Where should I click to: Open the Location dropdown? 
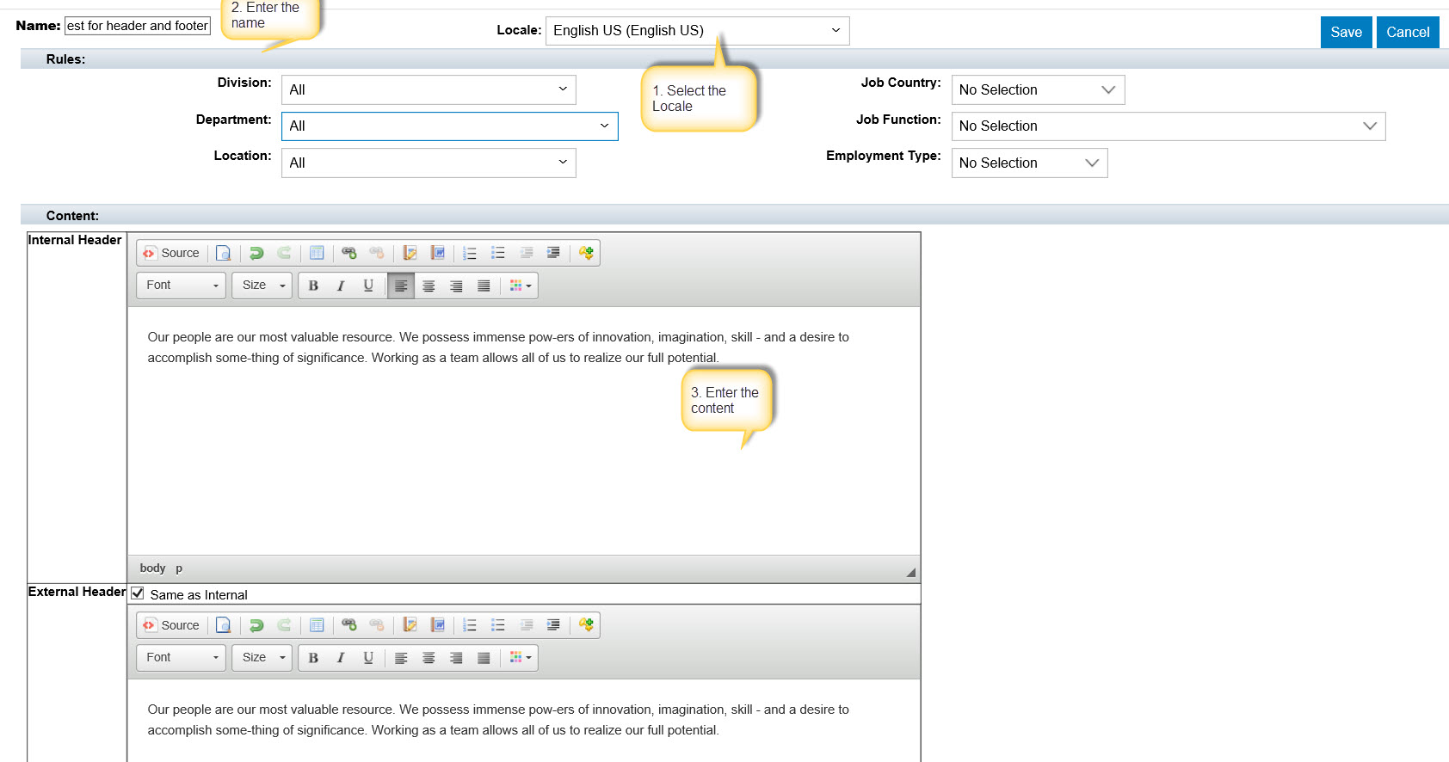pos(429,163)
